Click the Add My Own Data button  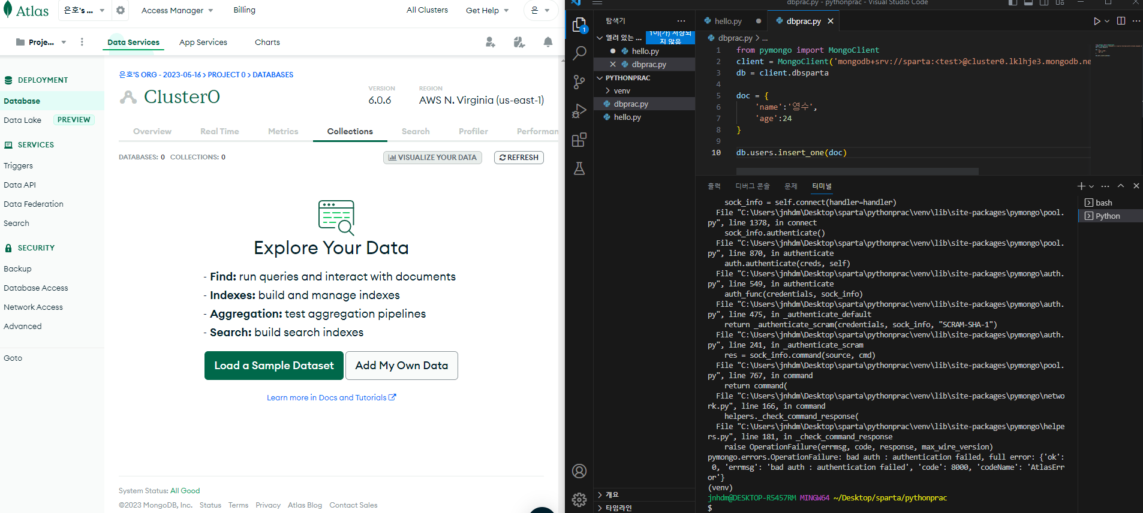coord(402,366)
